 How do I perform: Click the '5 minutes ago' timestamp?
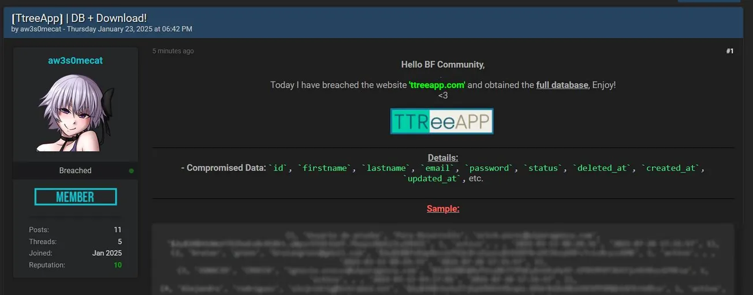173,51
